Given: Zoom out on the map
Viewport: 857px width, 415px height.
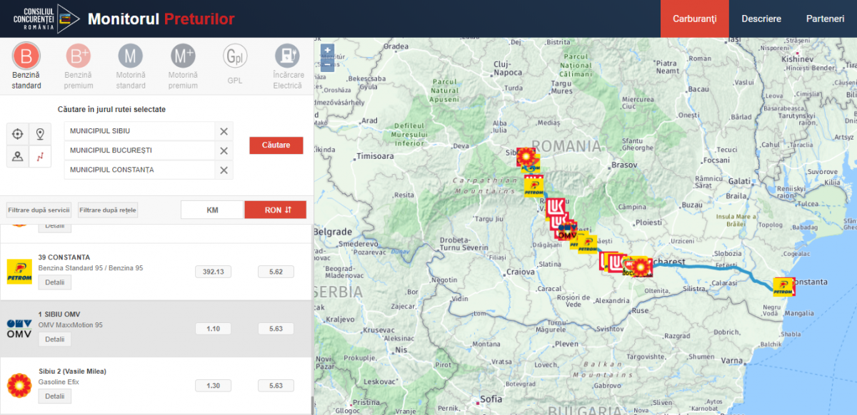Looking at the screenshot, I should click(327, 65).
